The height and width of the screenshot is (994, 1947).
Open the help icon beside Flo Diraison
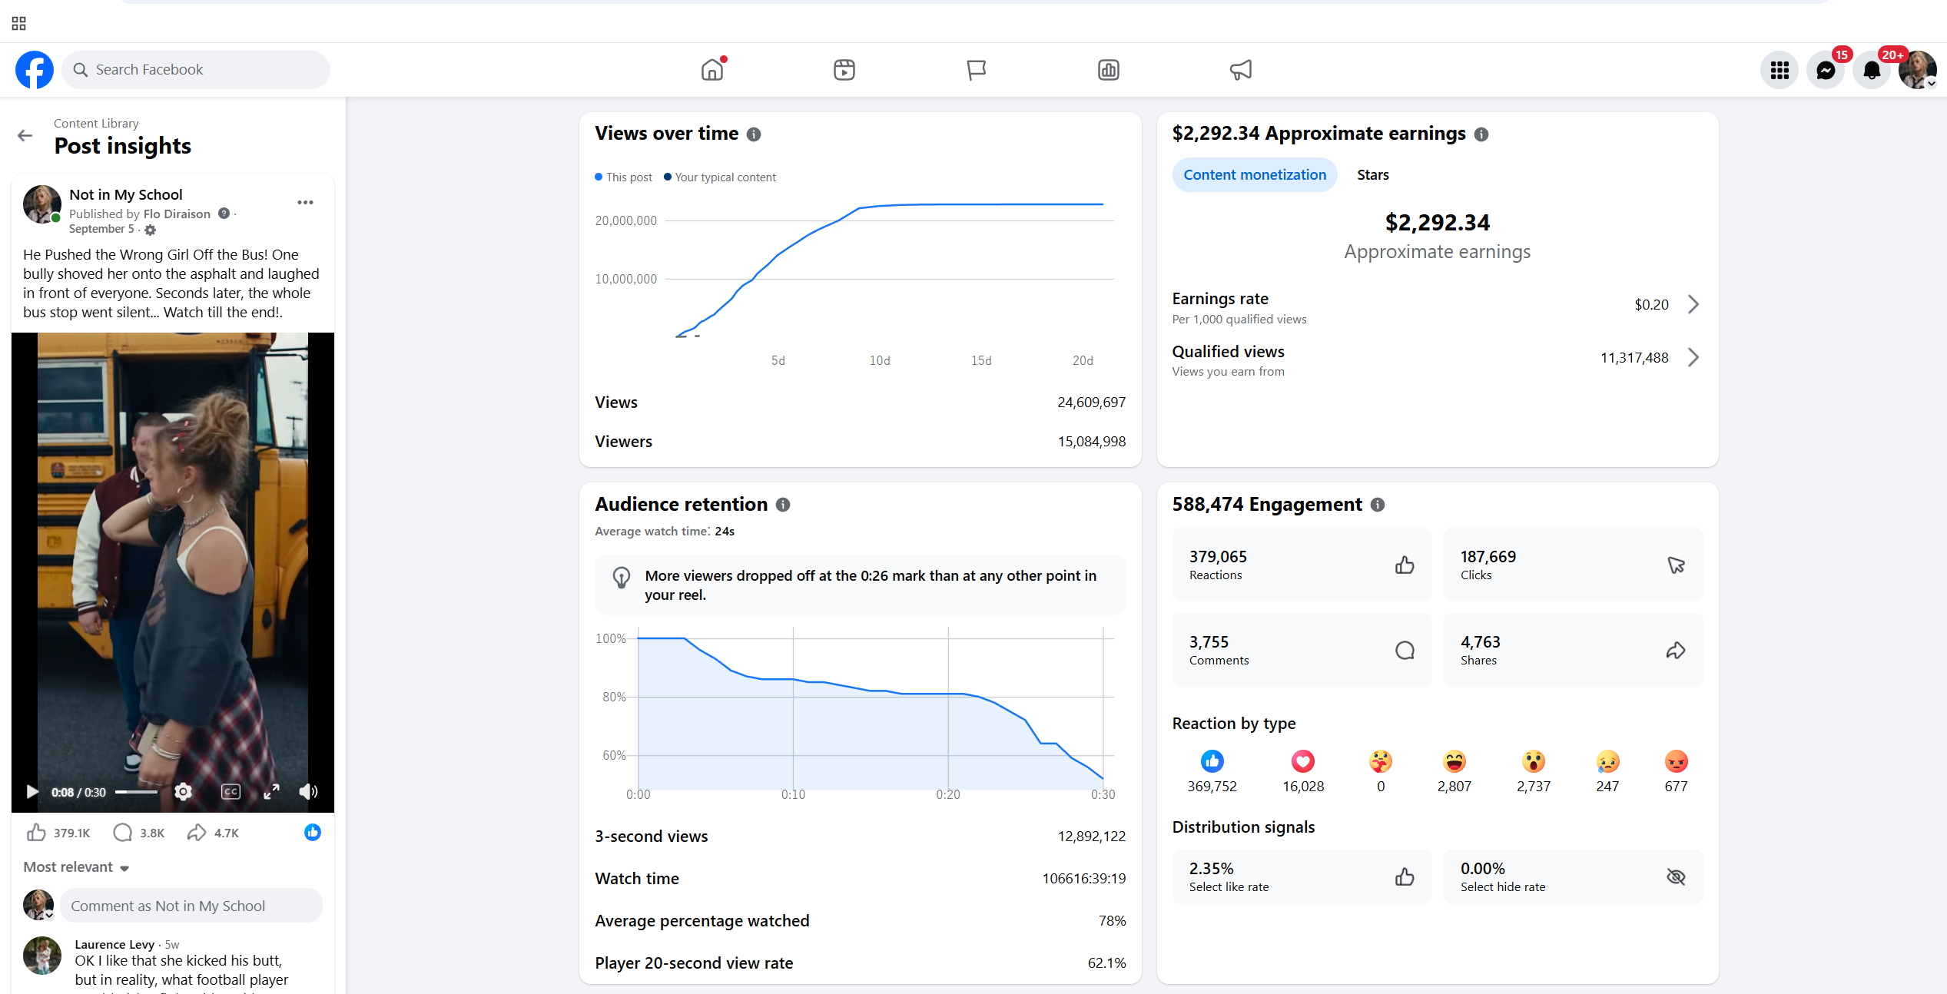(x=224, y=214)
